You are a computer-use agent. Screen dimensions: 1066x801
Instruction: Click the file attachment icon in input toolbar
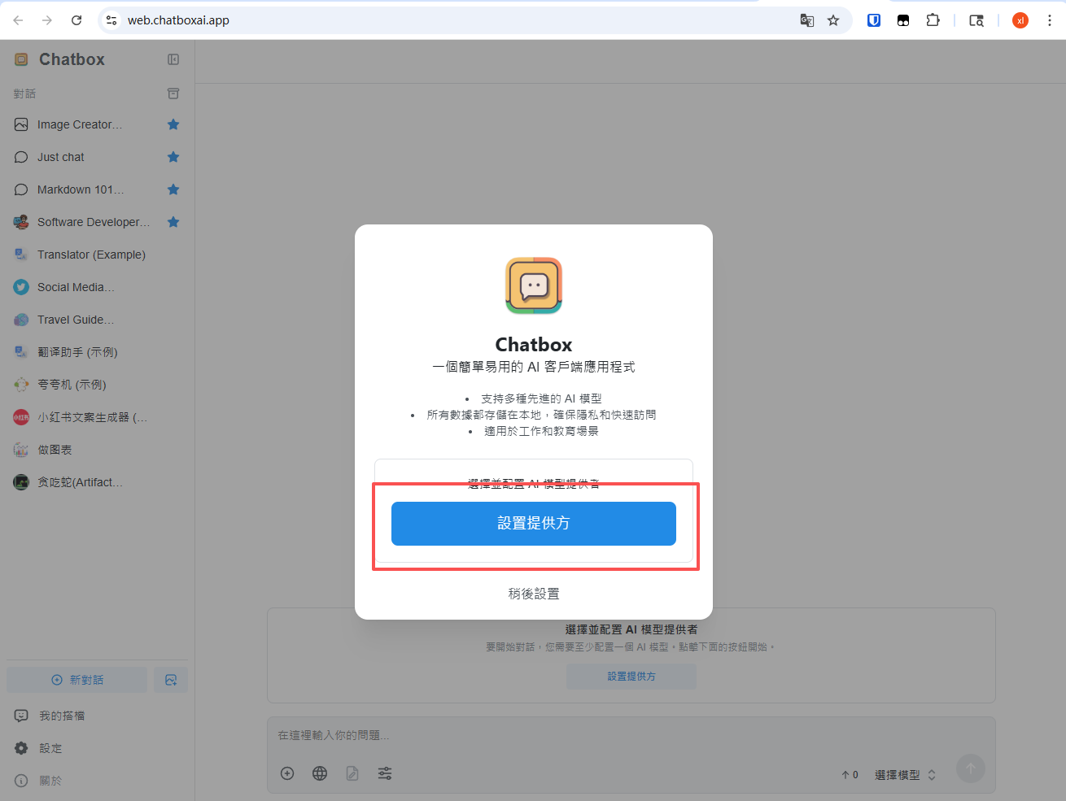pyautogui.click(x=352, y=773)
